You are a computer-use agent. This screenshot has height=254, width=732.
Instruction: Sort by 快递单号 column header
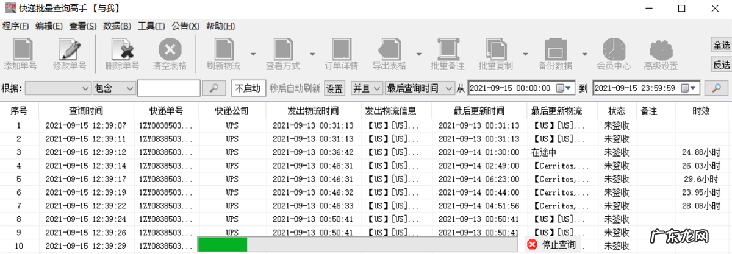pos(166,111)
